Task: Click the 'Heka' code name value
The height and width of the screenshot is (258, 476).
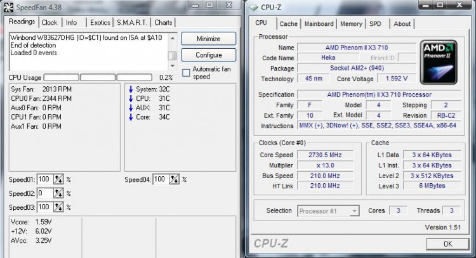Action: pyautogui.click(x=328, y=58)
